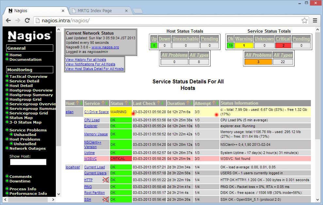The height and width of the screenshot is (205, 323).
Task: Open Unhandled under Service Problems
Action: (25, 135)
